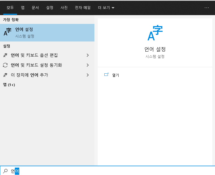Click the 열기 link in preview pane
Viewport: 215px width, 175px height.
[116, 75]
